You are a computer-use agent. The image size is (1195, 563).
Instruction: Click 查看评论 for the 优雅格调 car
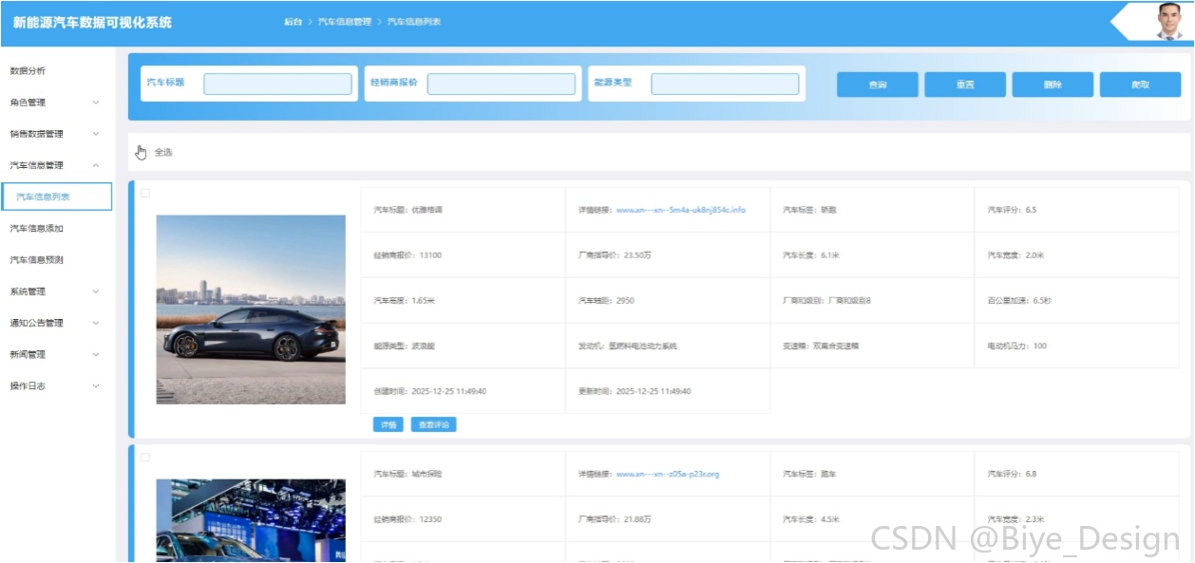click(433, 424)
